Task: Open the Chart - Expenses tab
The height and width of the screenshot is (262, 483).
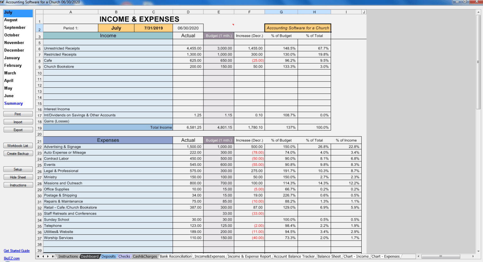Action: click(386, 256)
